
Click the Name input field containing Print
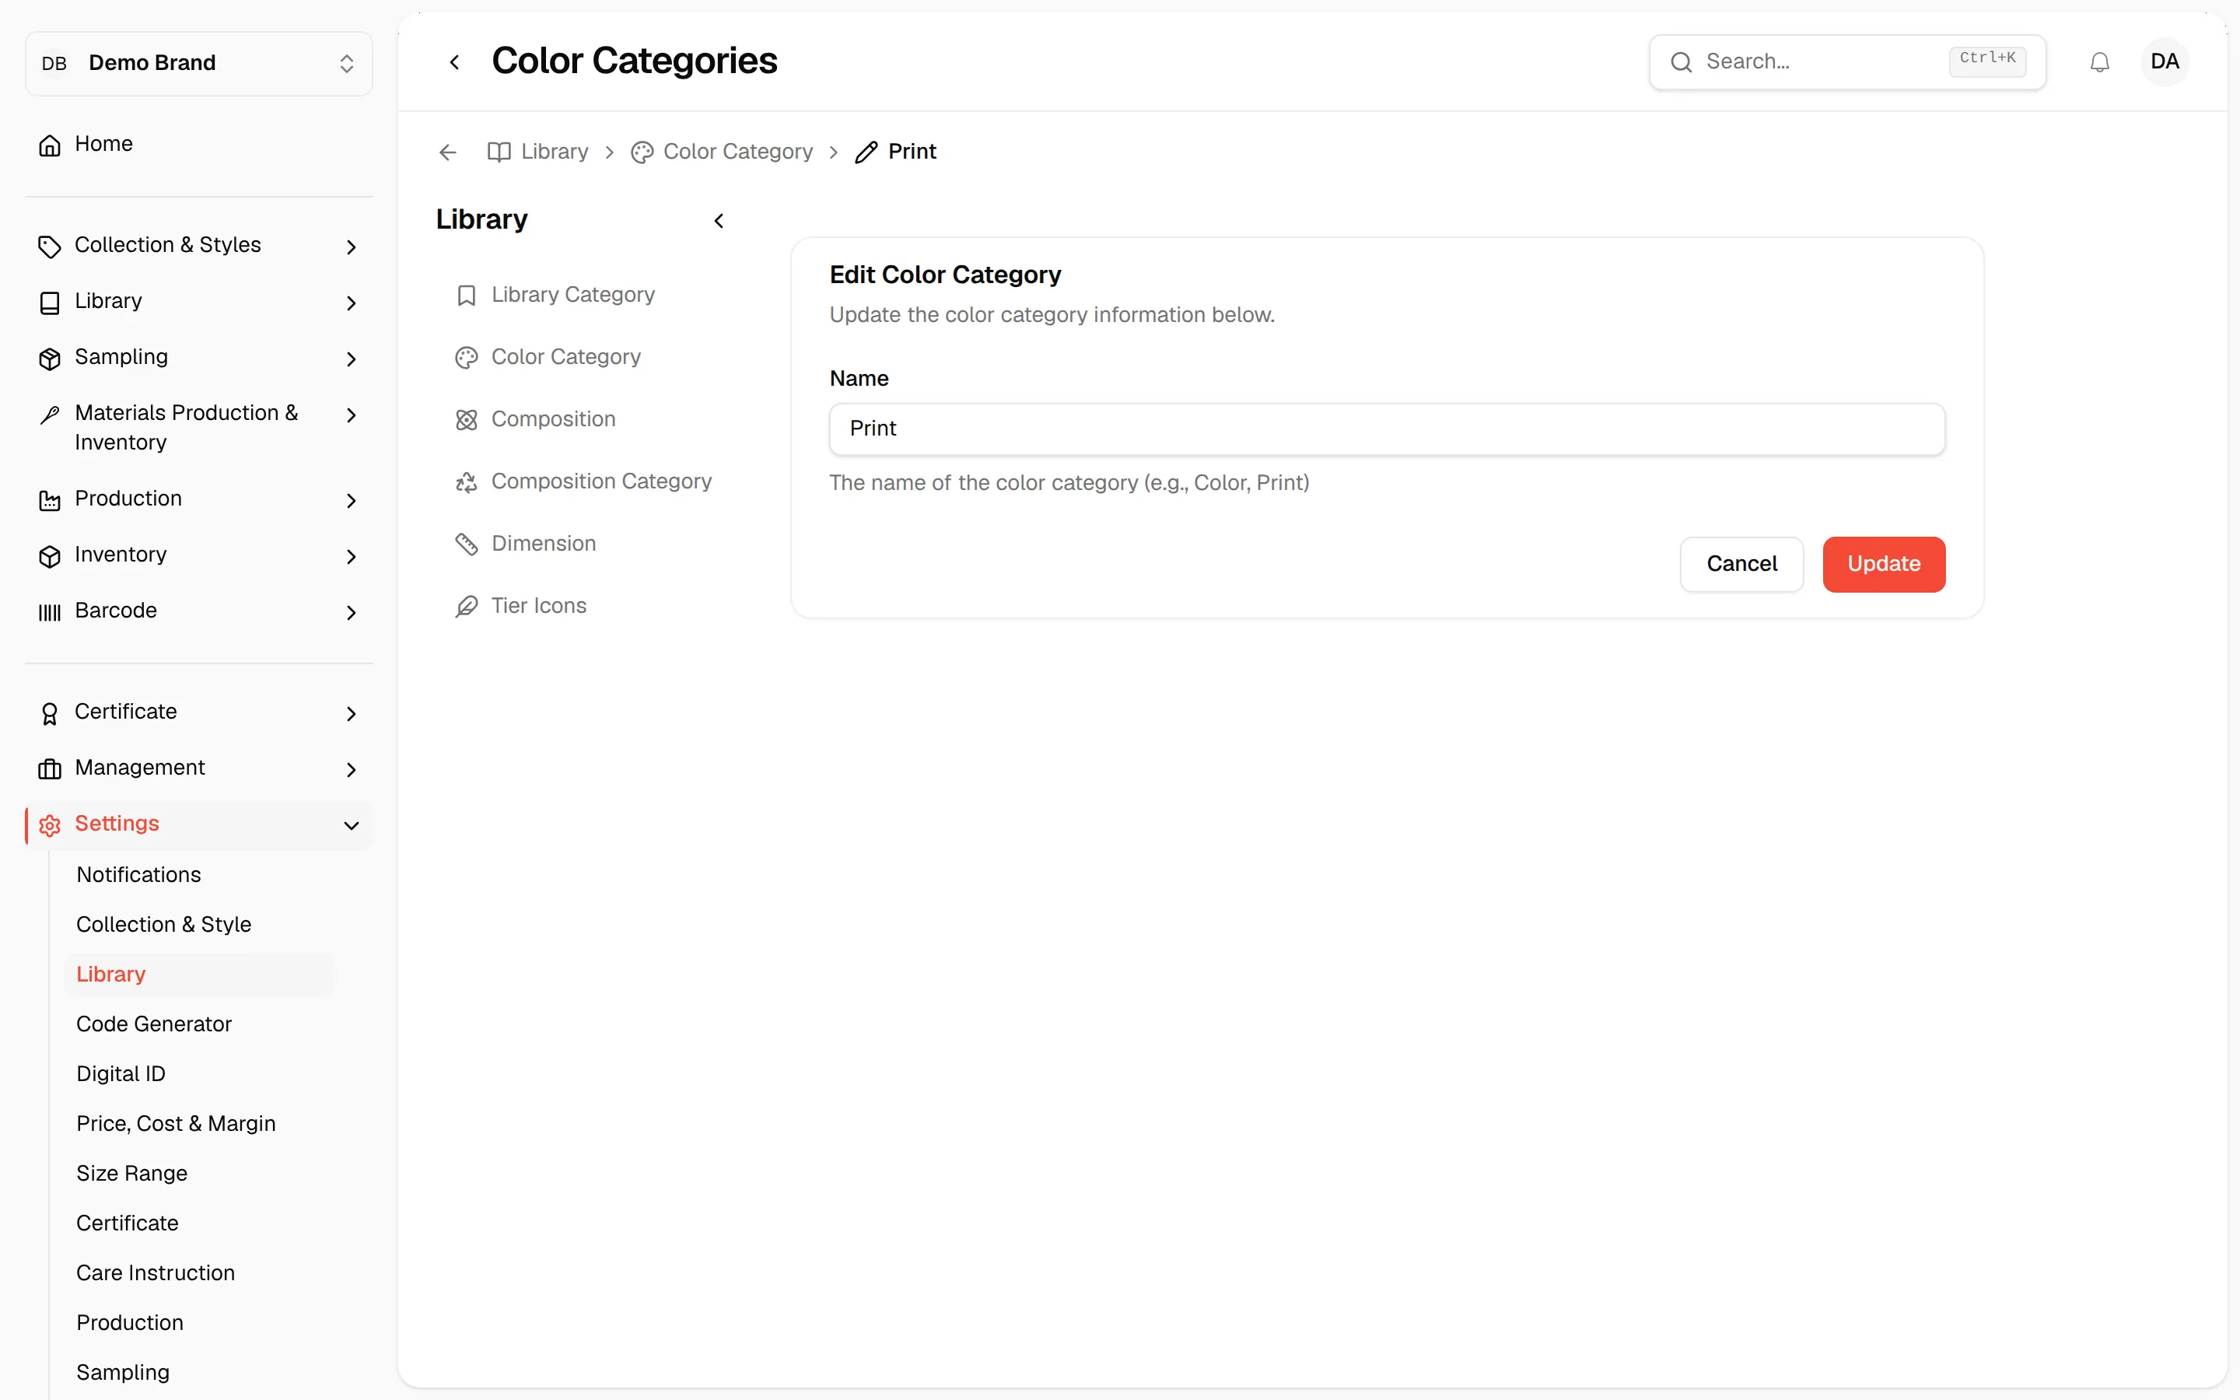coord(1387,429)
